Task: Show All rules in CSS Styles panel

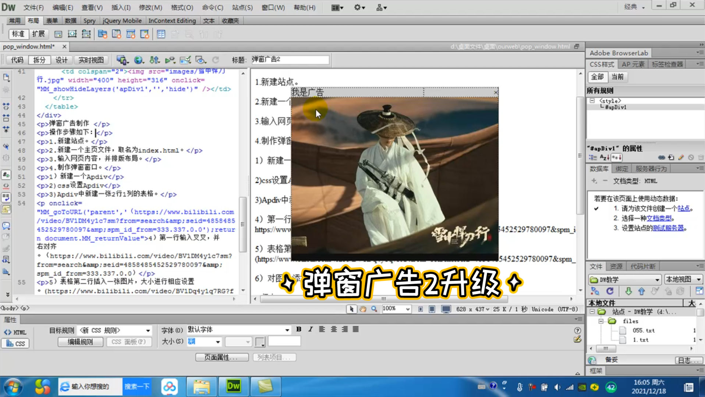Action: coord(597,77)
